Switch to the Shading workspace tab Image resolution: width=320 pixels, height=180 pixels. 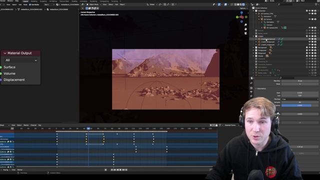pos(74,1)
